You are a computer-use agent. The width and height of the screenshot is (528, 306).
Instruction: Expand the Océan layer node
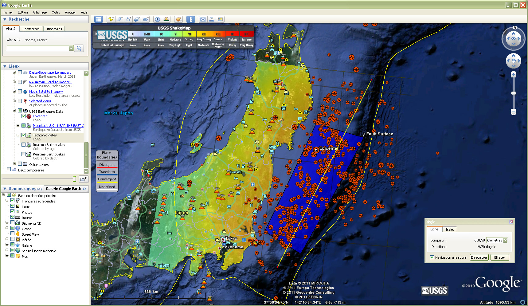pyautogui.click(x=7, y=228)
